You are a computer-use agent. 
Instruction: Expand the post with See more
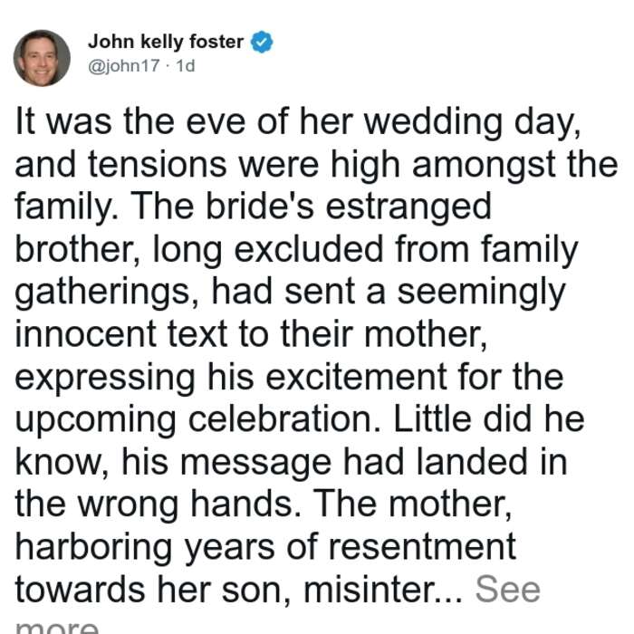(x=507, y=589)
